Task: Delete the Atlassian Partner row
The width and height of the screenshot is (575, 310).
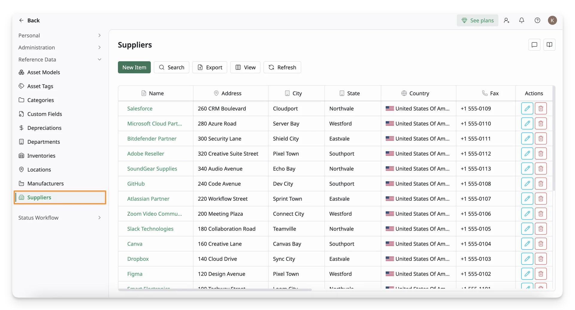Action: pyautogui.click(x=541, y=199)
